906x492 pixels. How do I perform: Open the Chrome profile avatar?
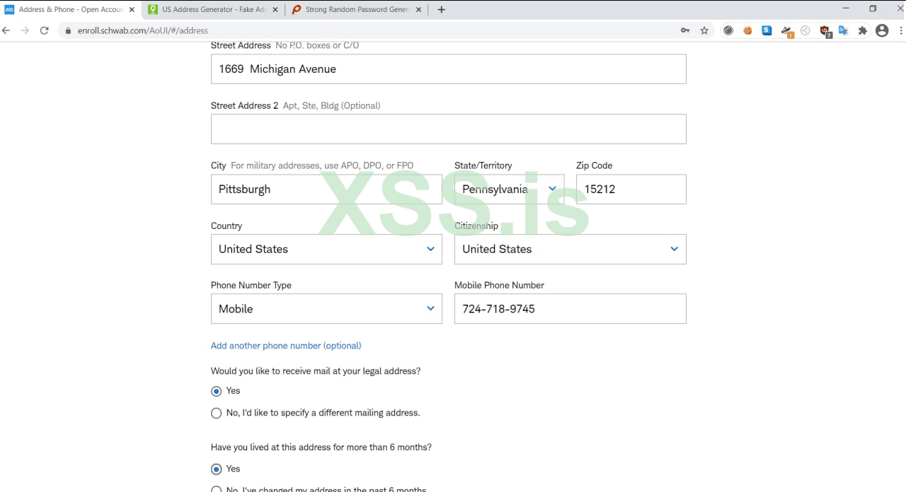coord(882,30)
